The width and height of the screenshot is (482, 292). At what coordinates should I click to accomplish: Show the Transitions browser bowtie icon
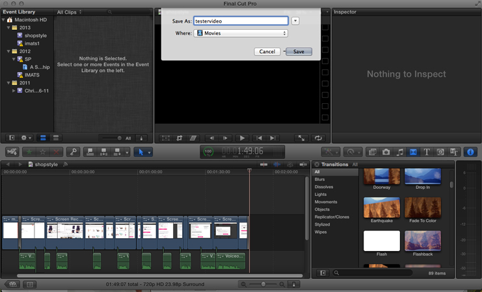click(413, 152)
